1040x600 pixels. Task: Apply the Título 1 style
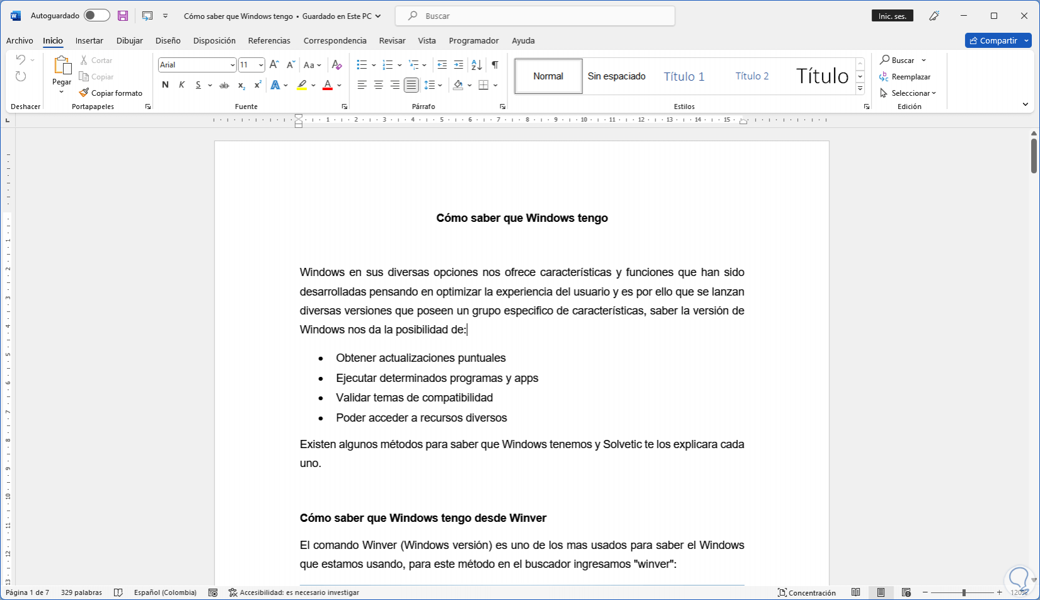pyautogui.click(x=684, y=76)
